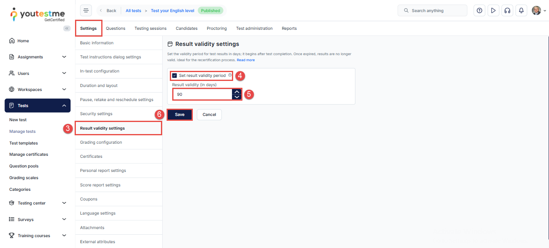Switch to the Questions tab
This screenshot has height=248, width=549.
click(115, 28)
